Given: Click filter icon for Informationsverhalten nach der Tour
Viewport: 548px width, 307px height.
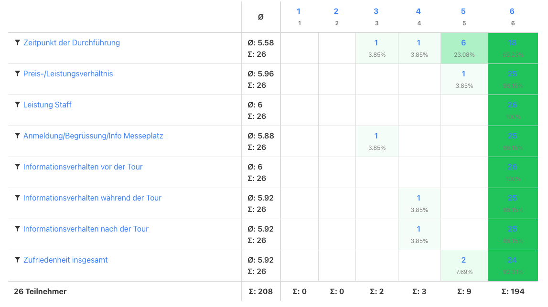Looking at the screenshot, I should (x=18, y=229).
